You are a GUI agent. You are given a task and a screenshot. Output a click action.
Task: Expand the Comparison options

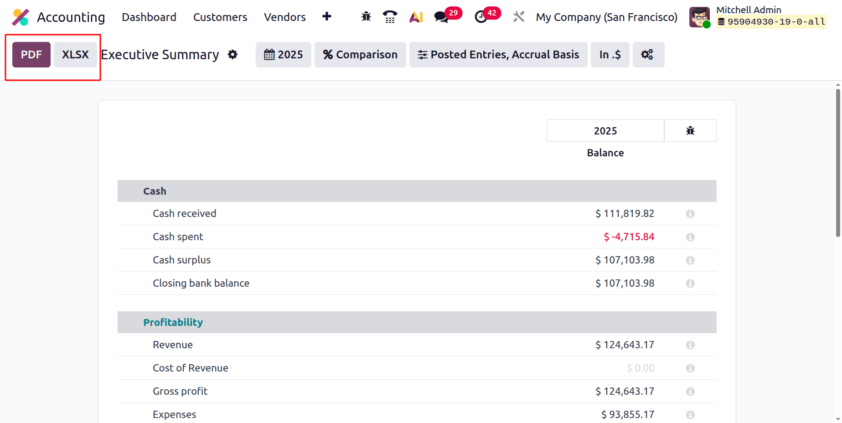coord(360,55)
